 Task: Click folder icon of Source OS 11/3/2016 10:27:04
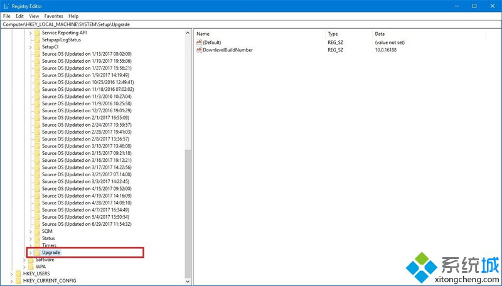tap(37, 97)
